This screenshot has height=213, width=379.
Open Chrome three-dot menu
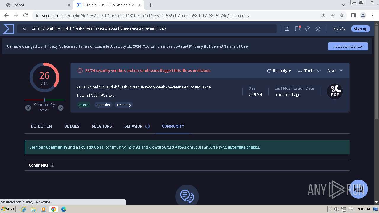372,15
